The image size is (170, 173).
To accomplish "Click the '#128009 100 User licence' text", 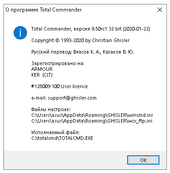I will click(x=60, y=86).
